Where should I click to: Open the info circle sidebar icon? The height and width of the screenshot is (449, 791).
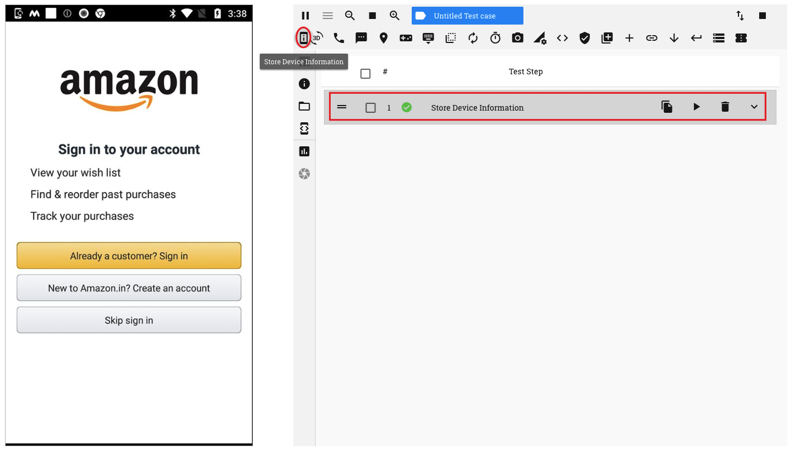point(304,84)
